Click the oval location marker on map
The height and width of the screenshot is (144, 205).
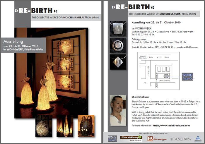click(166, 76)
